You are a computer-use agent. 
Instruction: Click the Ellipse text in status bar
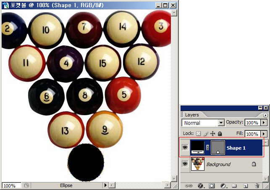[66, 185]
